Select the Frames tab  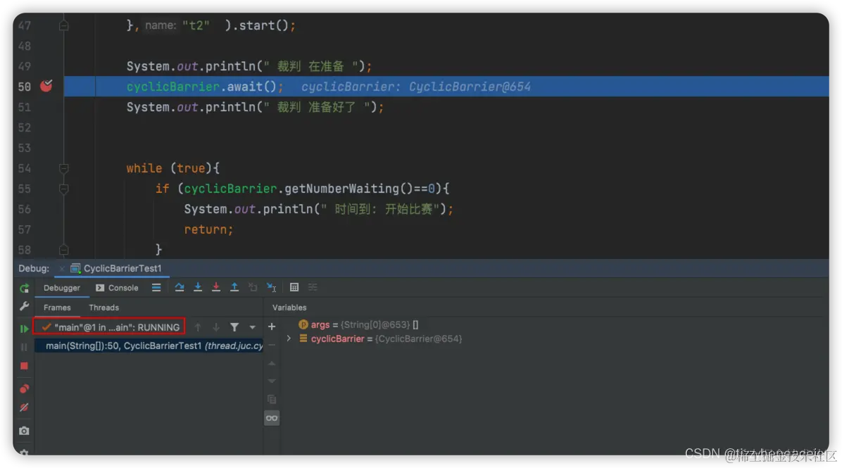(57, 308)
